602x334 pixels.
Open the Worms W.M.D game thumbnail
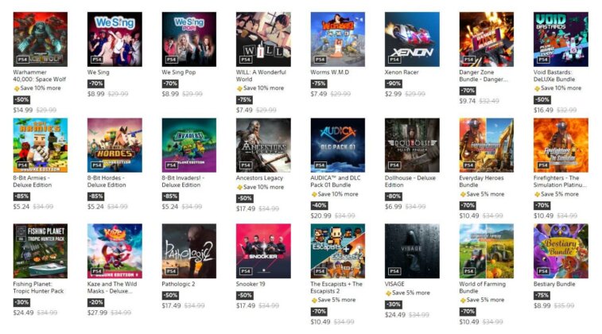point(337,39)
